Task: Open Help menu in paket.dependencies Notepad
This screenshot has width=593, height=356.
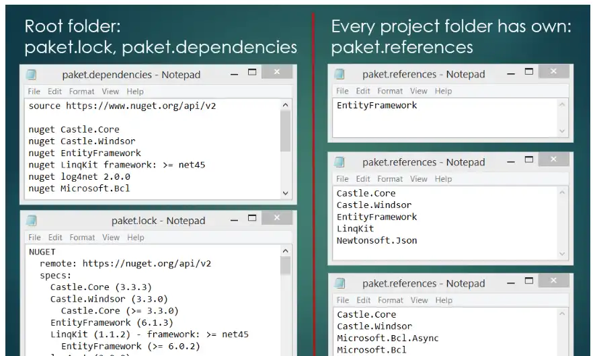Action: pos(135,92)
